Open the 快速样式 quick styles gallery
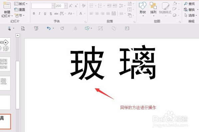Screen dimensions: 199x132 (x=165, y=9)
